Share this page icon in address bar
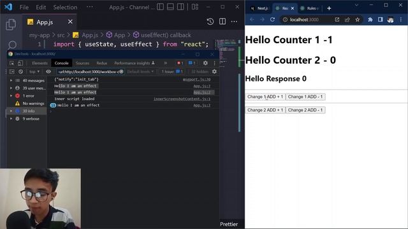 347,20
